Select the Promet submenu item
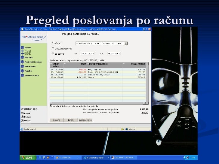Viewport: 219px width, 164px height. pos(28,53)
